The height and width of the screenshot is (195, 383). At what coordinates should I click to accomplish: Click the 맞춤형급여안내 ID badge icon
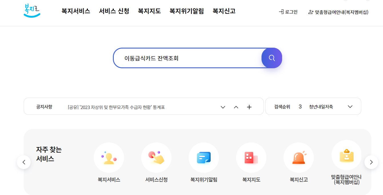click(x=347, y=155)
